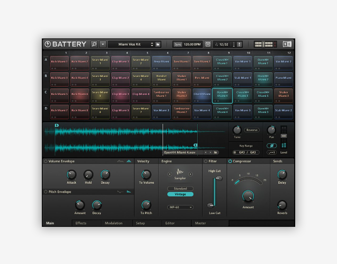Click the note icon showing 12/32 voices

pyautogui.click(x=217, y=44)
